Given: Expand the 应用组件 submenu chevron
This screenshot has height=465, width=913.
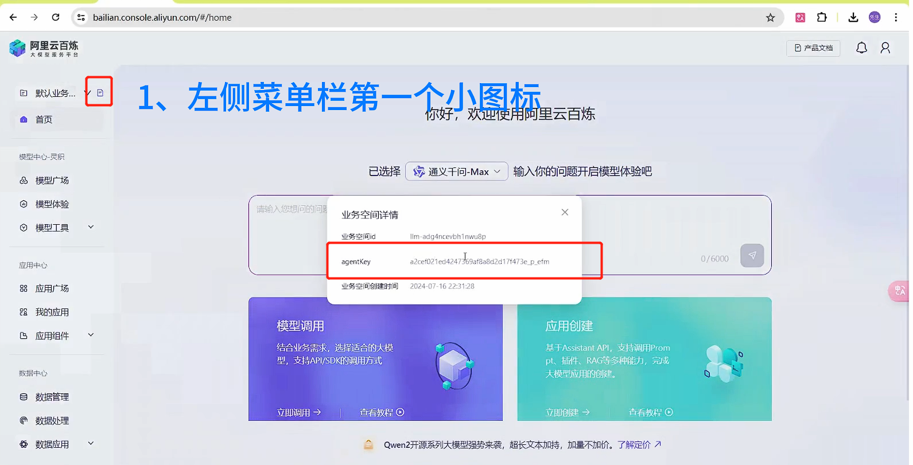Looking at the screenshot, I should pos(91,335).
